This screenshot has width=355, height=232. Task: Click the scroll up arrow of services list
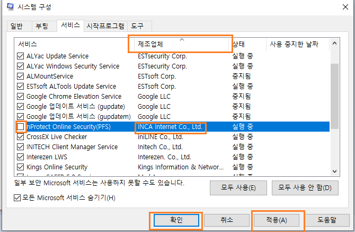tap(335, 43)
